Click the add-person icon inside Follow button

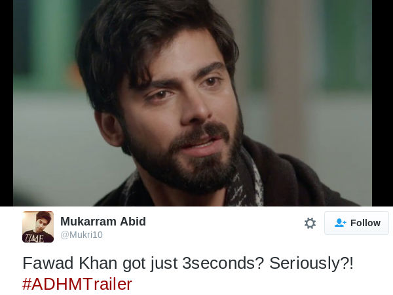340,223
